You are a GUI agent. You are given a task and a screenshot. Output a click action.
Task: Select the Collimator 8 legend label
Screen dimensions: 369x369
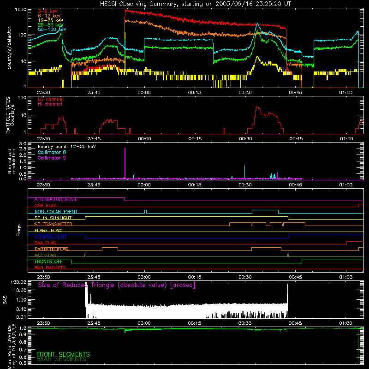click(x=52, y=152)
